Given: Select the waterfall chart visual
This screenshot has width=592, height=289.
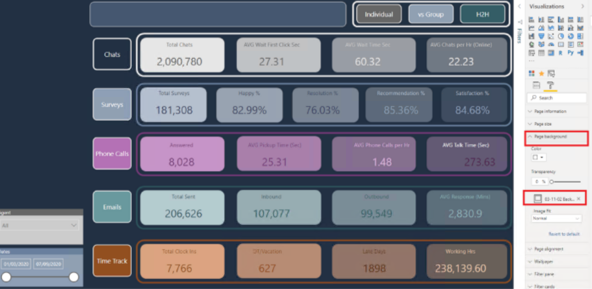Looking at the screenshot, I should coord(532,36).
